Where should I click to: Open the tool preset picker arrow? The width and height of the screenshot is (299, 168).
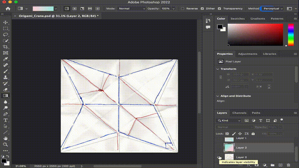click(26, 9)
